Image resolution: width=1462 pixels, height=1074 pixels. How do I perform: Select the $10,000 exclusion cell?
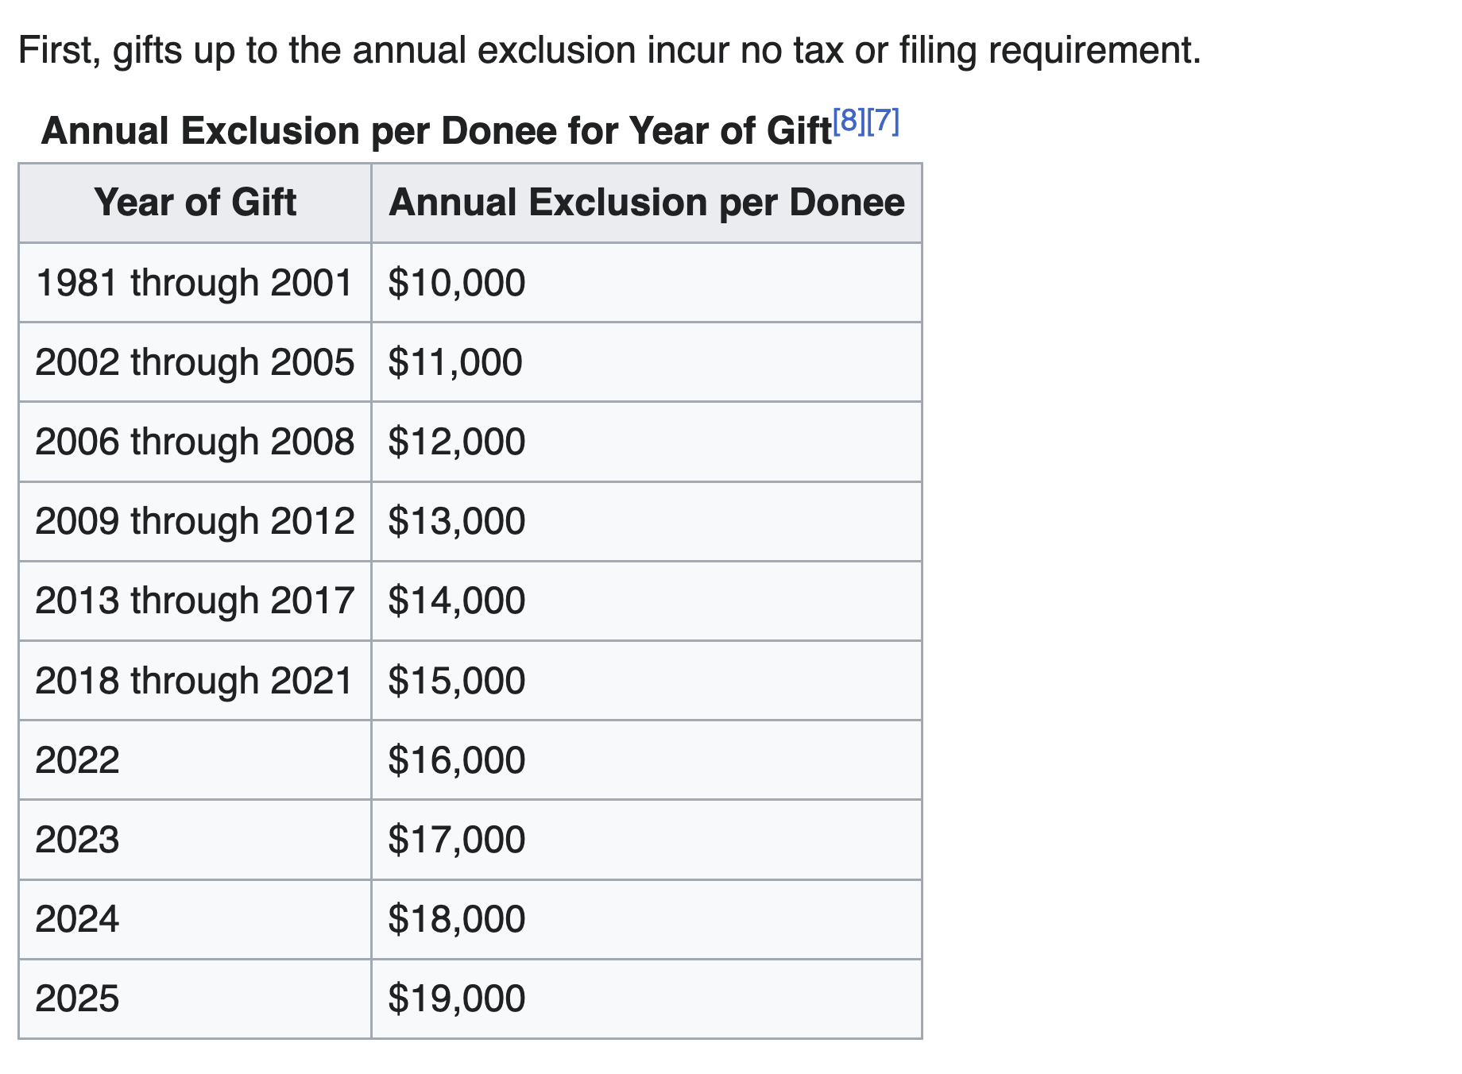pyautogui.click(x=647, y=283)
